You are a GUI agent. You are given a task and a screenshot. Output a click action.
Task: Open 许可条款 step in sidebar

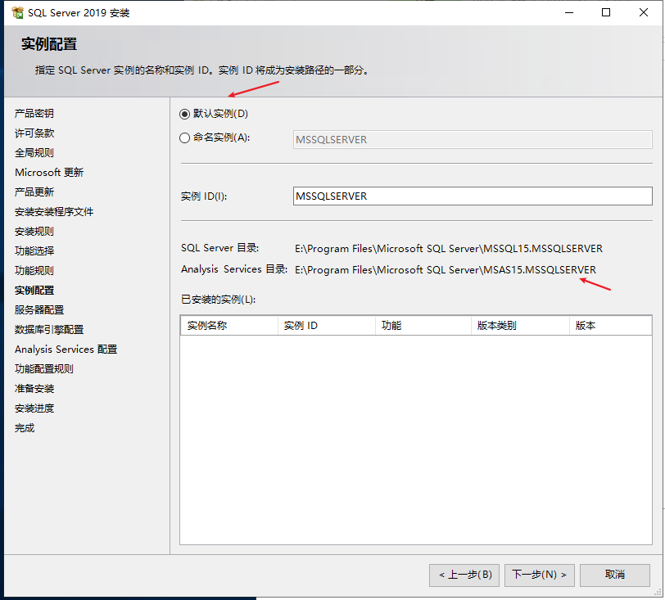pyautogui.click(x=34, y=133)
